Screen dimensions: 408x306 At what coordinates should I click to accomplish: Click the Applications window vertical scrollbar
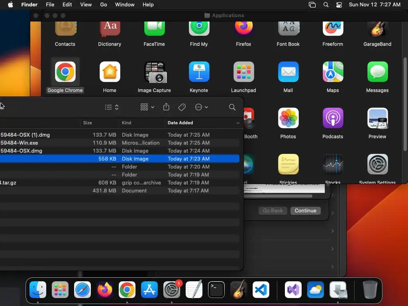pos(405,104)
